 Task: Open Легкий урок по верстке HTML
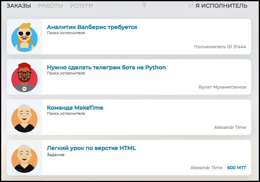tap(91, 148)
